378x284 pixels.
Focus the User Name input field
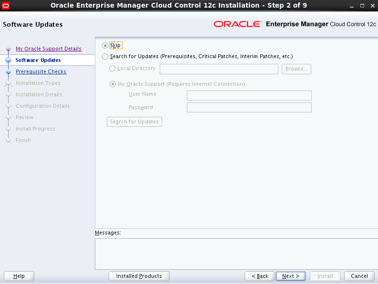coord(249,95)
